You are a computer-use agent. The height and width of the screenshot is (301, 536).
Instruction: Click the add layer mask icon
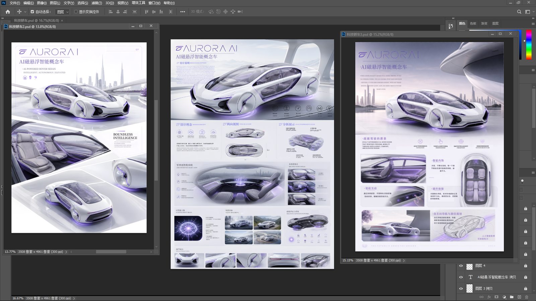click(496, 297)
